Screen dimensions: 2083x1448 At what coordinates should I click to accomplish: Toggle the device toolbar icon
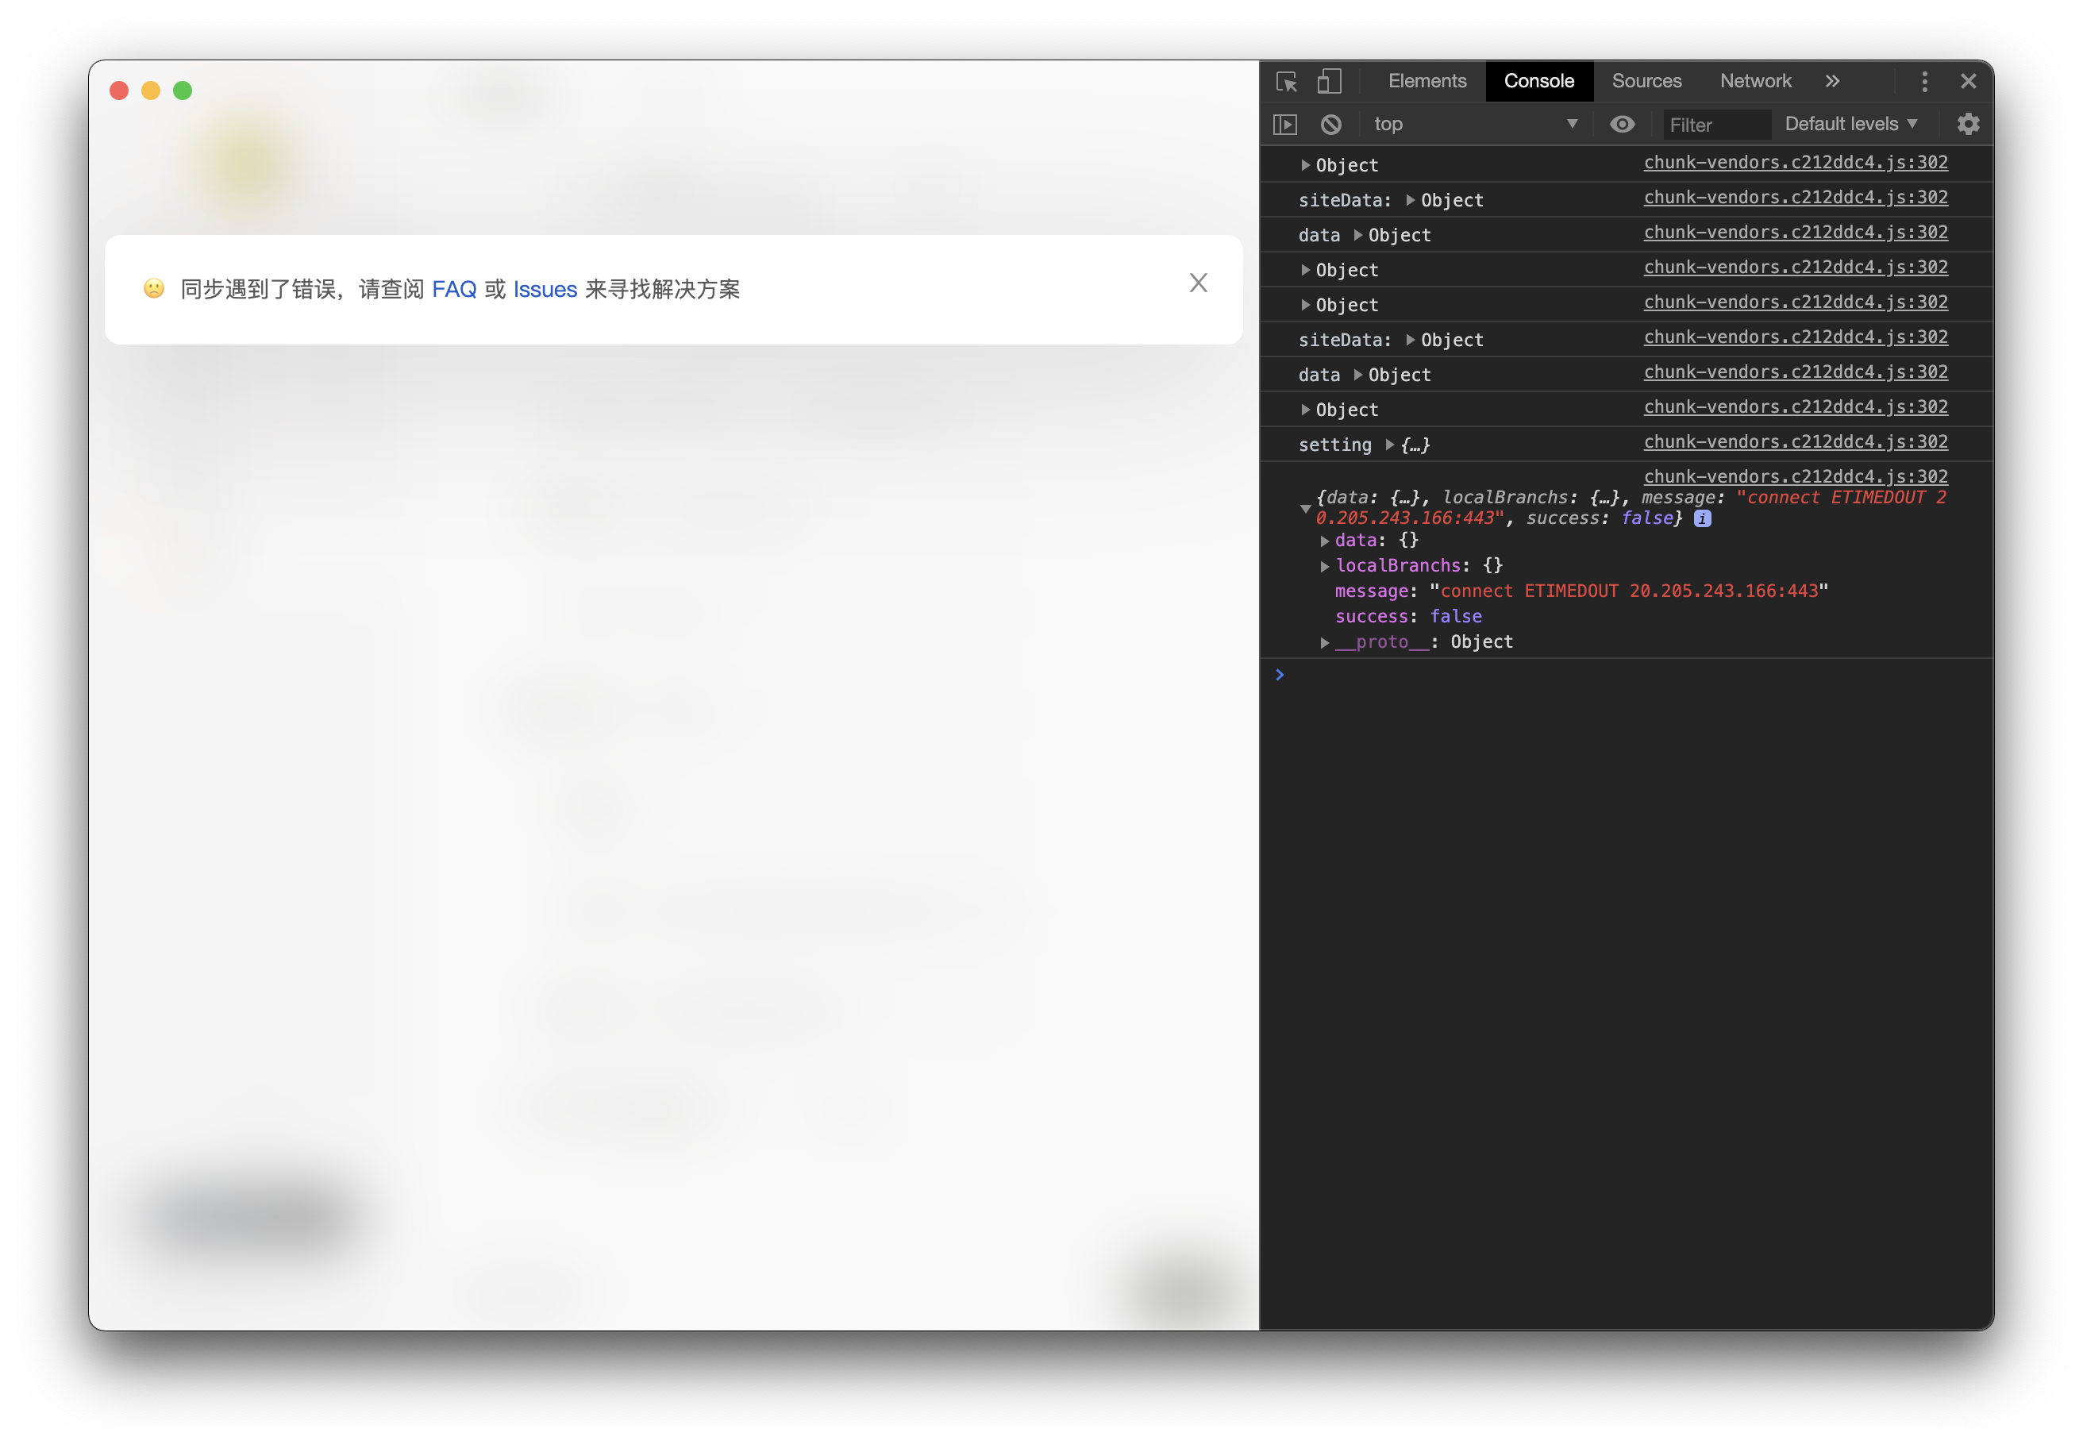pyautogui.click(x=1329, y=82)
